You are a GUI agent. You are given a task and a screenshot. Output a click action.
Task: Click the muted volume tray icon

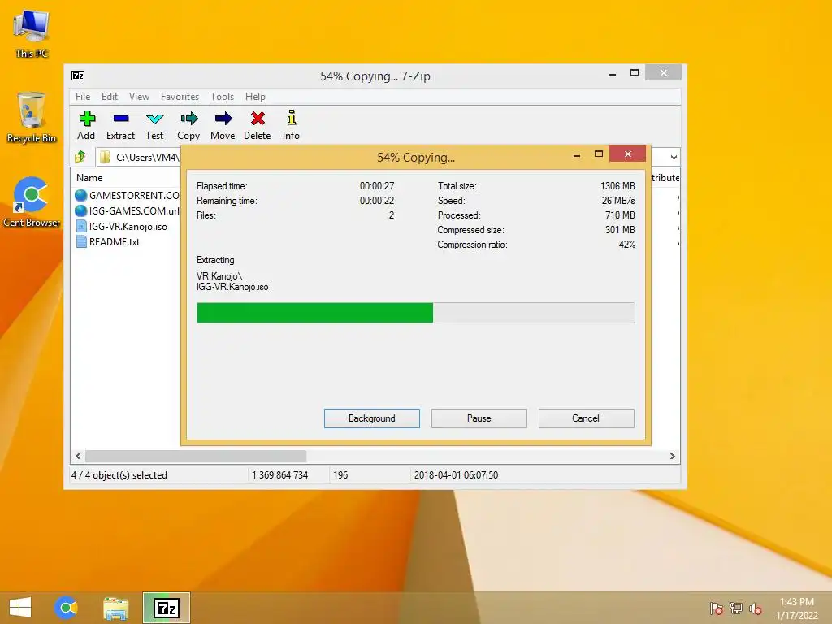755,609
